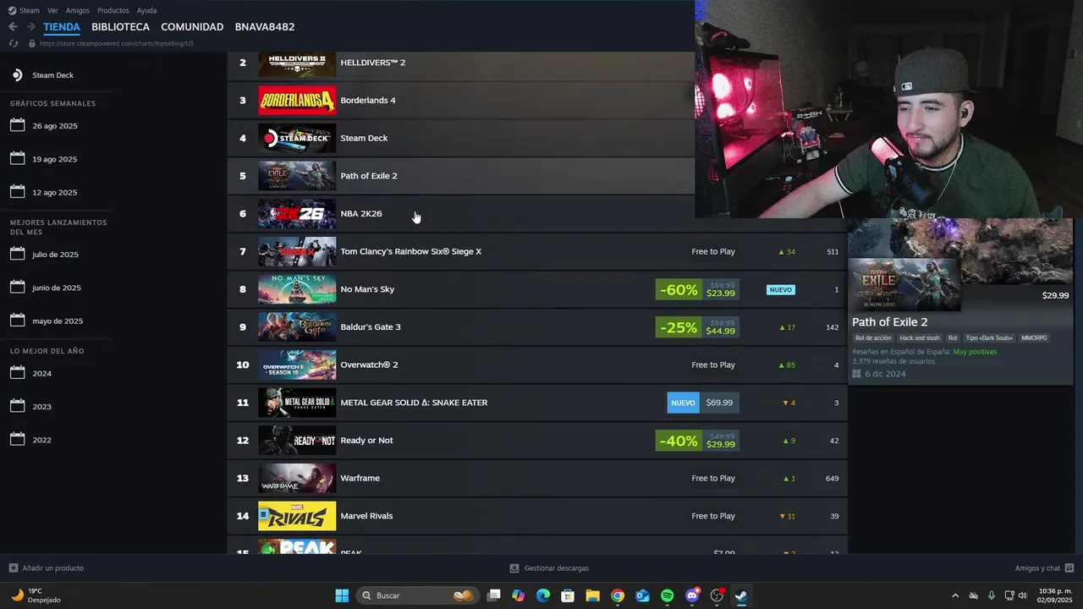Viewport: 1083px width, 609px height.
Task: Go back with the left arrow button
Action: (x=13, y=27)
